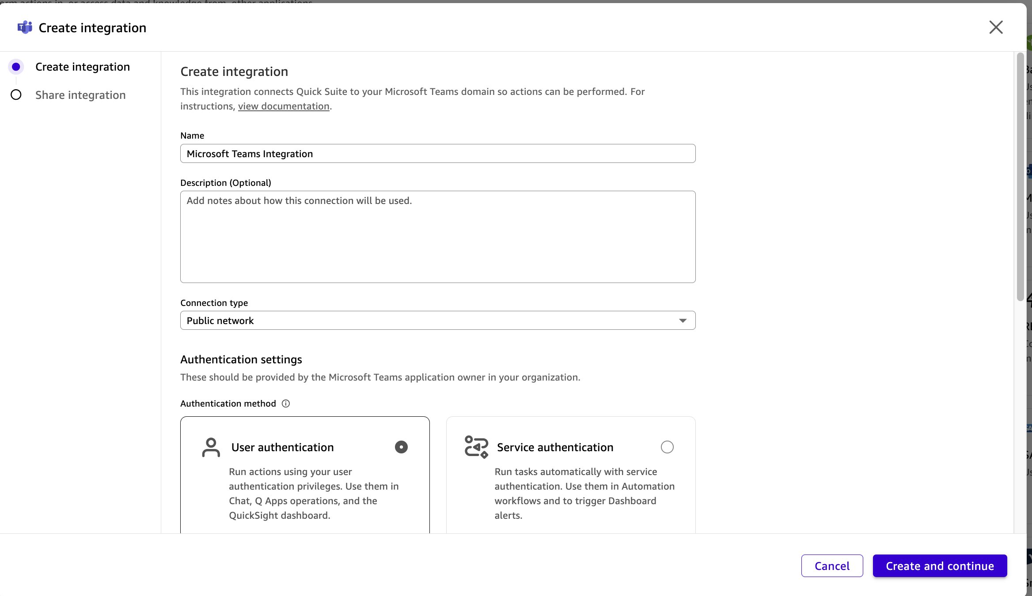Open the view documentation link
Image resolution: width=1032 pixels, height=596 pixels.
point(283,106)
